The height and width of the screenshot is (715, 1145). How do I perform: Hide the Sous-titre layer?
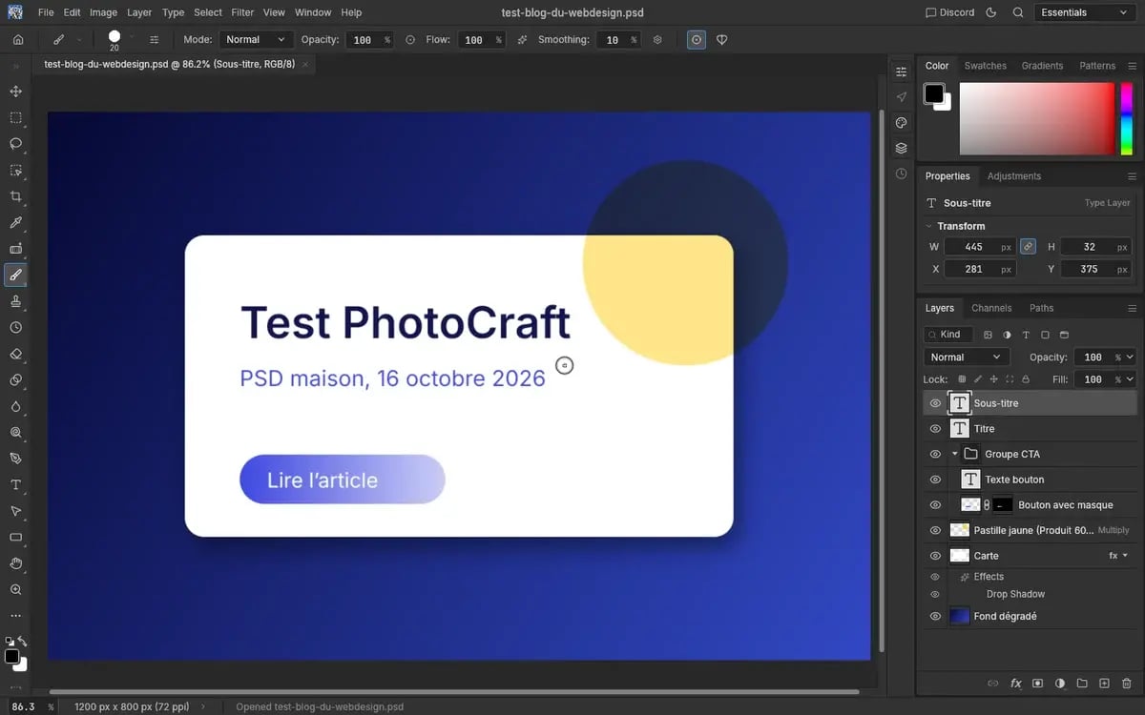coord(935,403)
